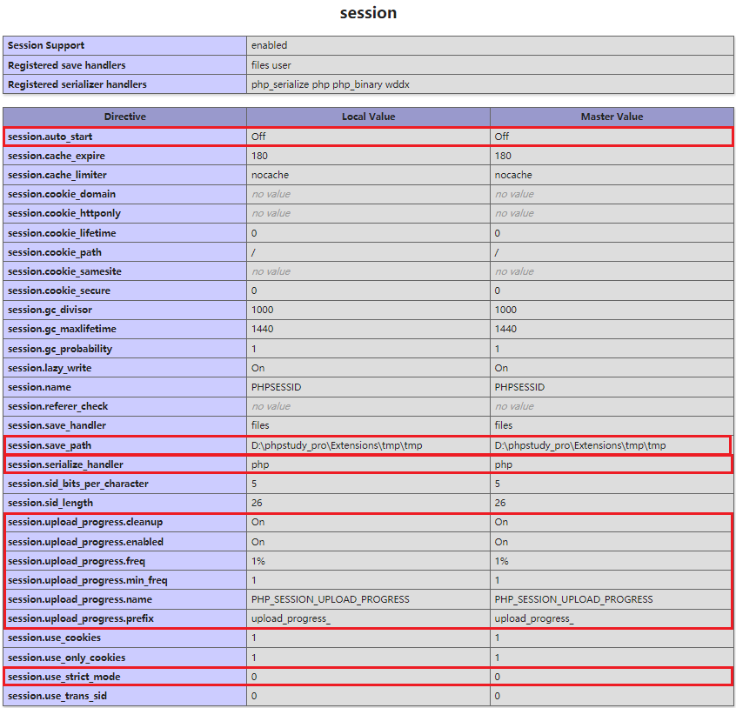Click local value On of upload_progress.enabled
736x708 pixels.
[258, 543]
